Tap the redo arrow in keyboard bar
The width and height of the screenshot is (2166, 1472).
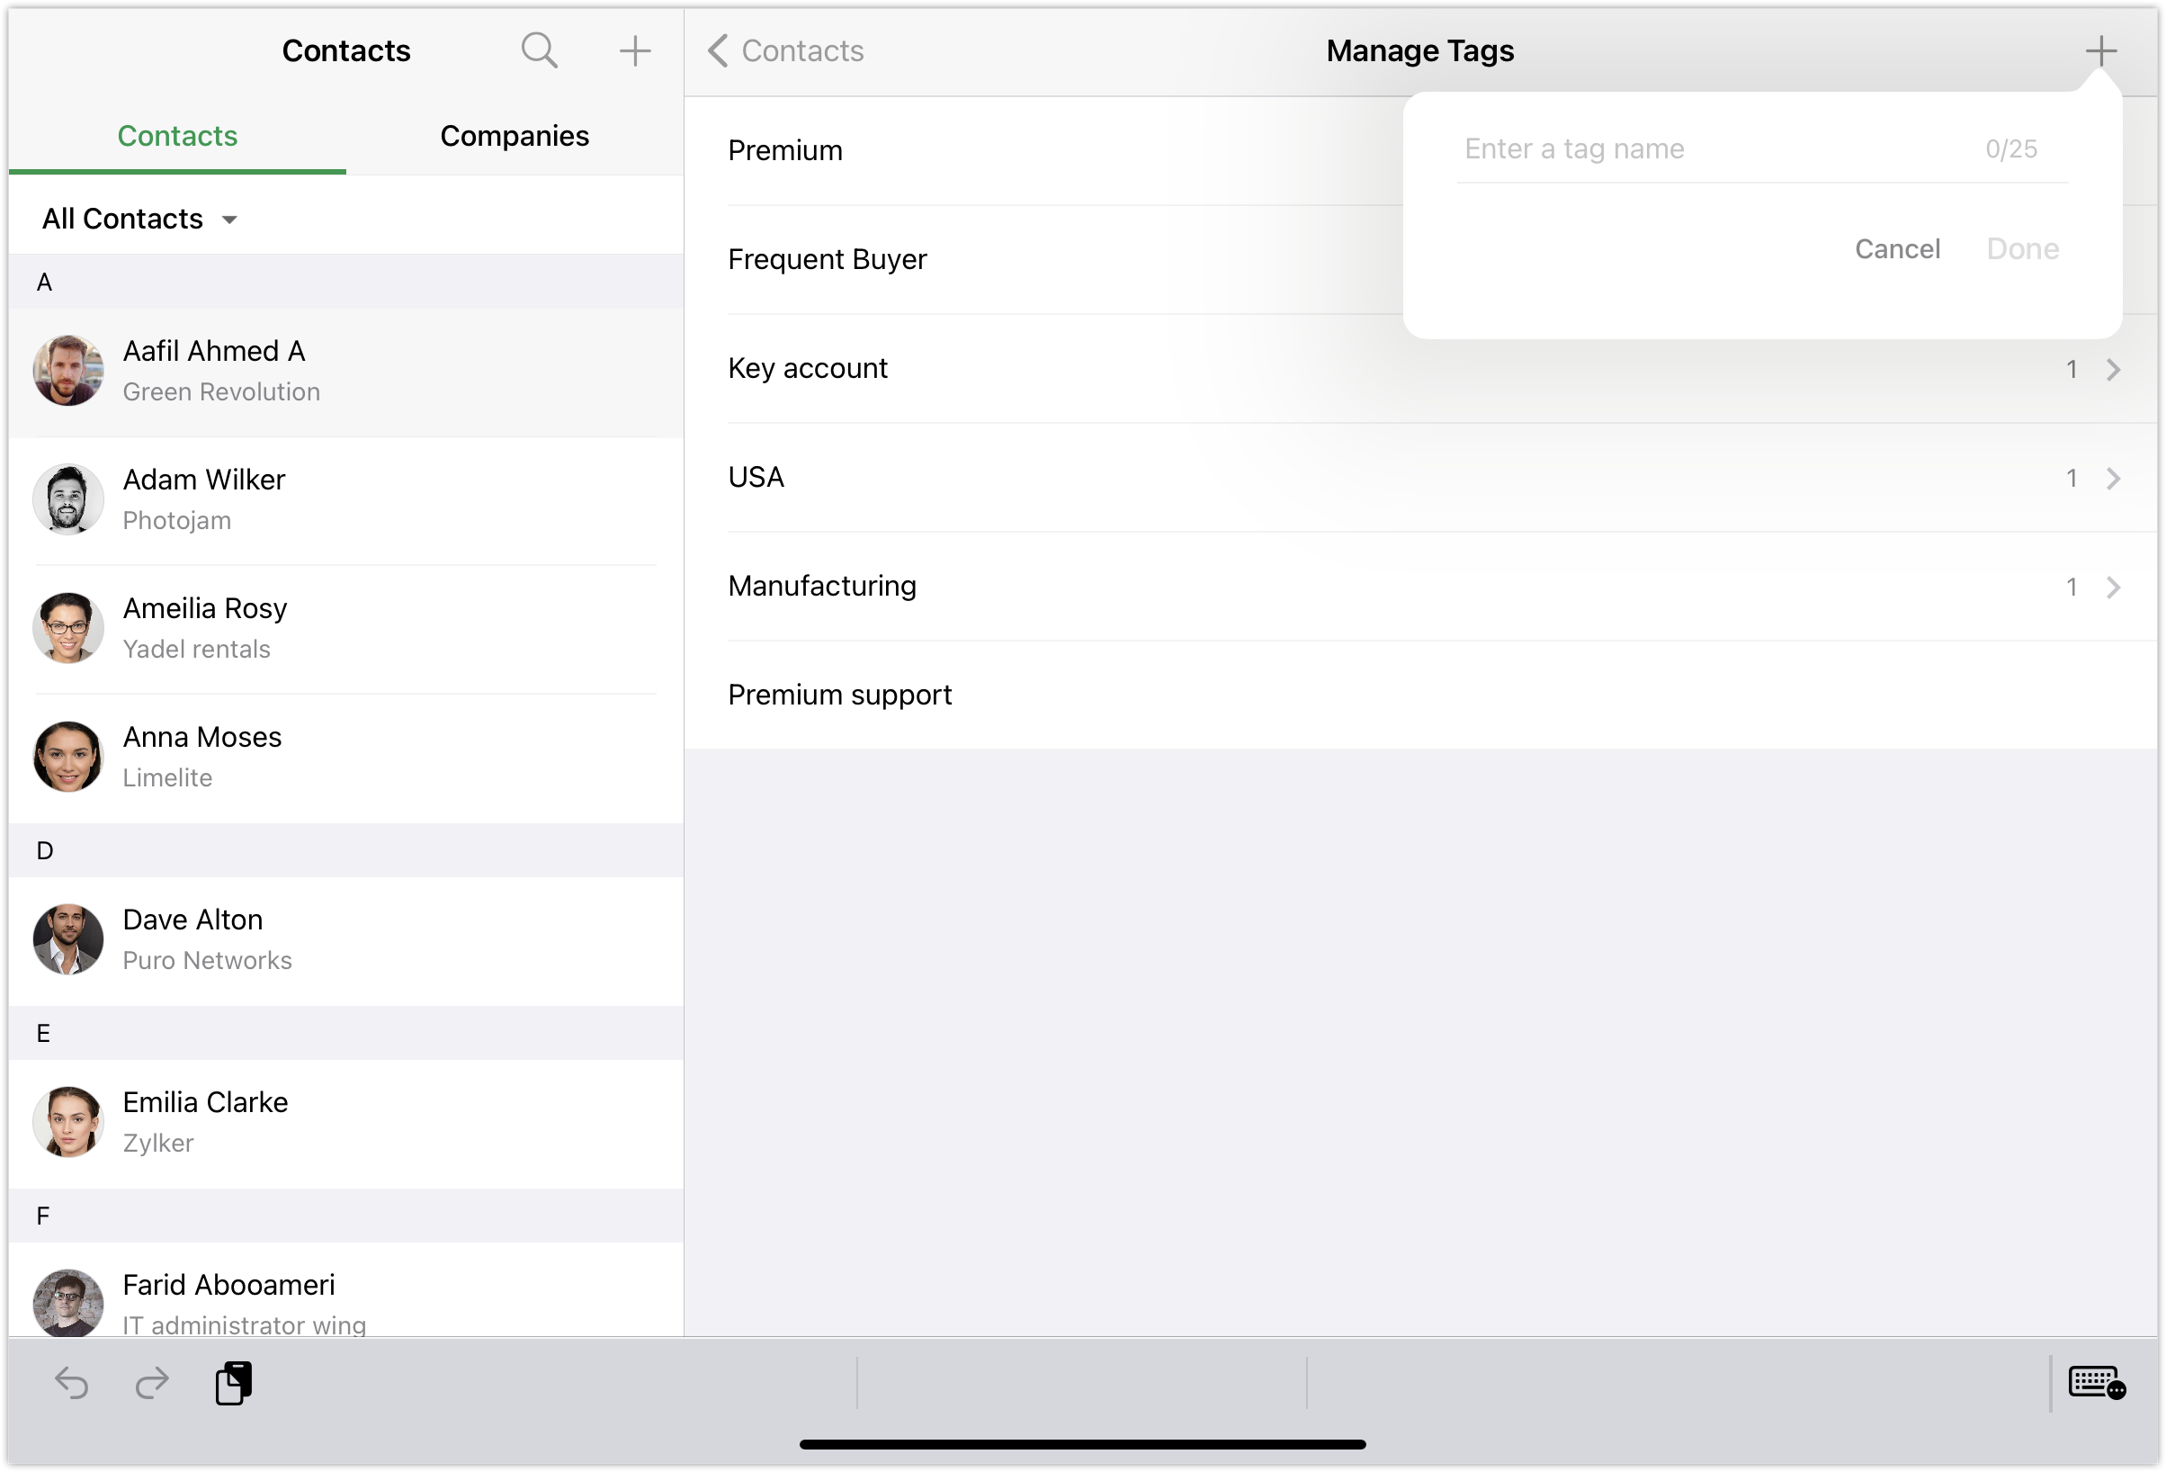pyautogui.click(x=152, y=1383)
